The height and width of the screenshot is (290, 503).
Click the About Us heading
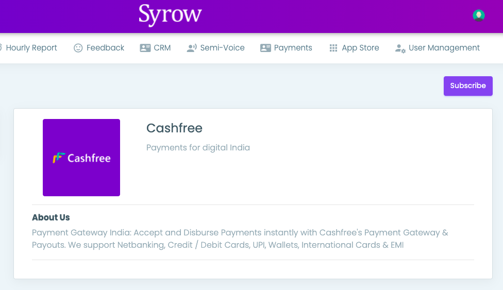pyautogui.click(x=51, y=217)
